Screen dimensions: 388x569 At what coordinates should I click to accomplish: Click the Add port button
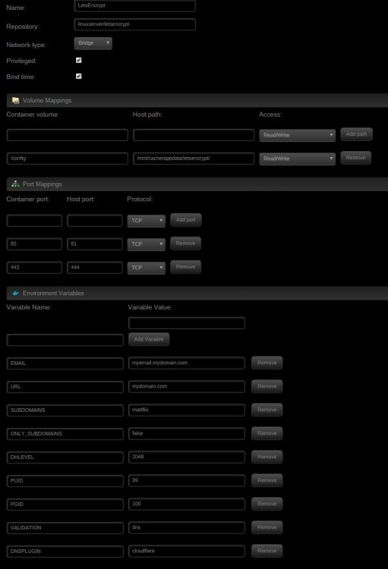coord(185,220)
